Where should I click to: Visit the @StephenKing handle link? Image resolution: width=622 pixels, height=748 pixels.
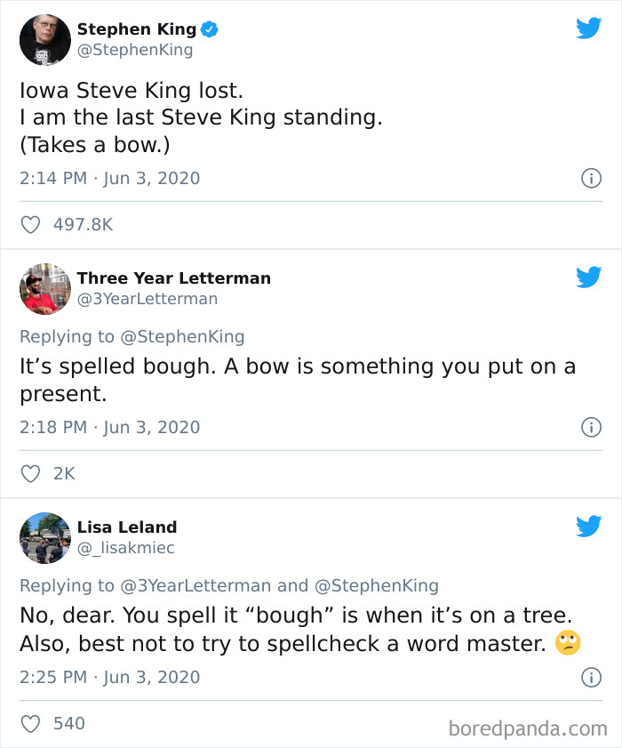coord(135,50)
